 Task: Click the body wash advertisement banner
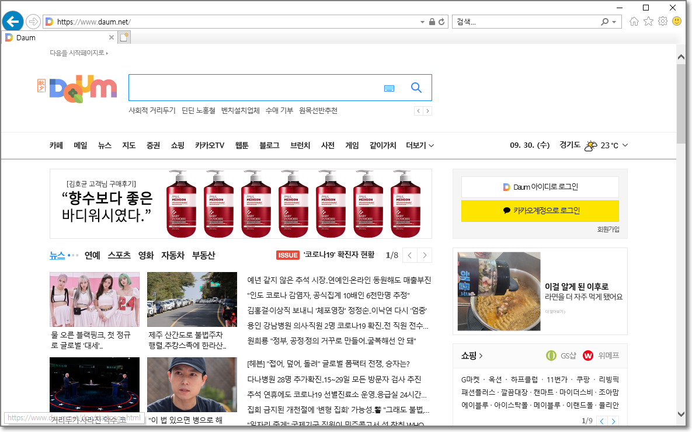tap(241, 204)
